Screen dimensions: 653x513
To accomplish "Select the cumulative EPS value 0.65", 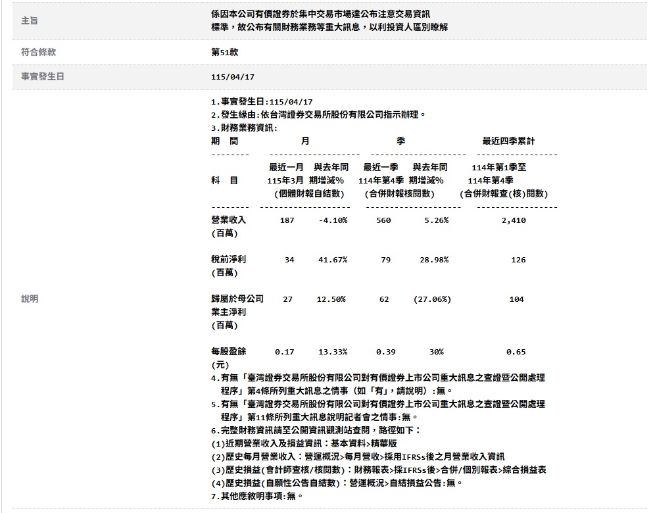I will pos(516,352).
